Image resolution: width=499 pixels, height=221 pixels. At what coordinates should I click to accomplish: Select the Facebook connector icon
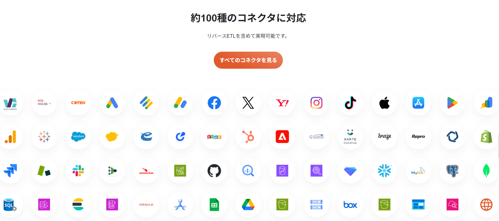pos(214,103)
